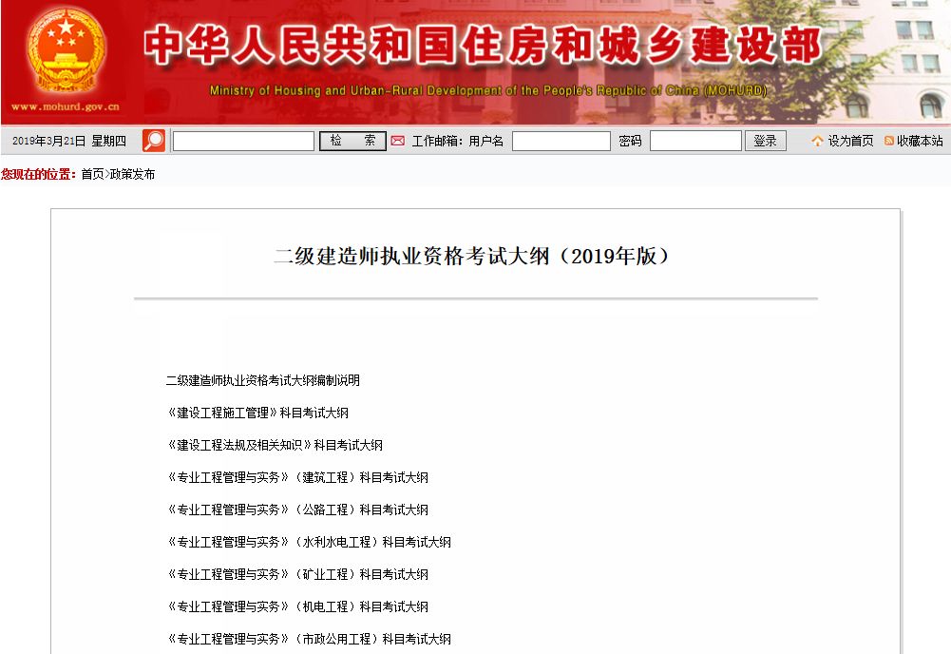Screen dimensions: 951x654
Task: Click the house icon beside 设为首页
Action: (x=818, y=141)
